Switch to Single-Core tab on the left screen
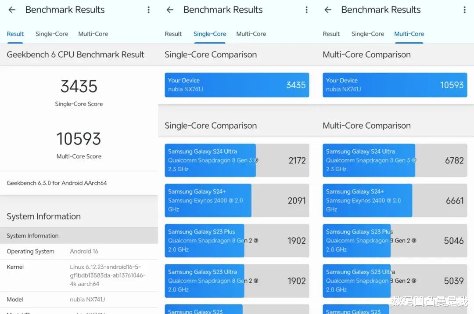This screenshot has height=314, width=474. [52, 34]
